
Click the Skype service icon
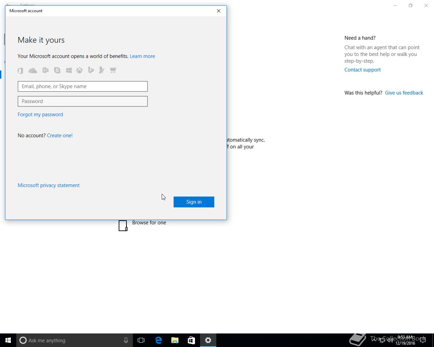[57, 70]
